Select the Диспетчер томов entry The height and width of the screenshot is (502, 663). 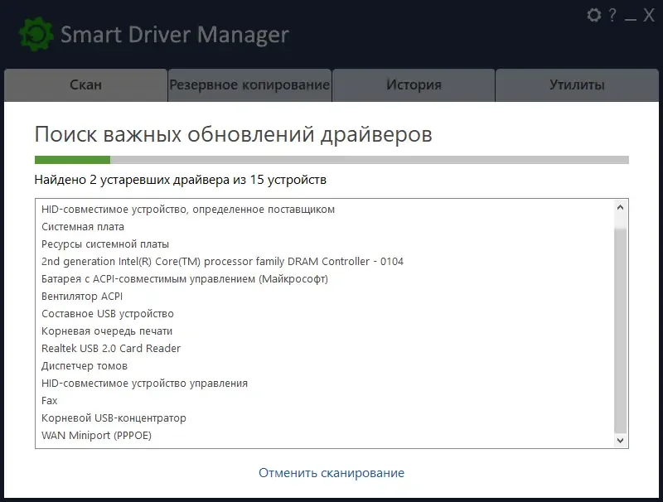[x=86, y=365]
